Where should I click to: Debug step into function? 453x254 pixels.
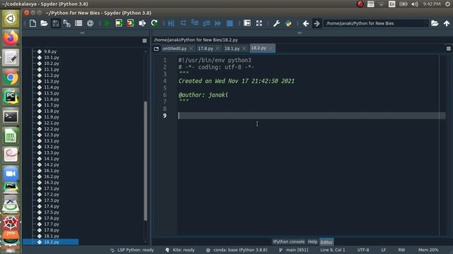pyautogui.click(x=195, y=23)
